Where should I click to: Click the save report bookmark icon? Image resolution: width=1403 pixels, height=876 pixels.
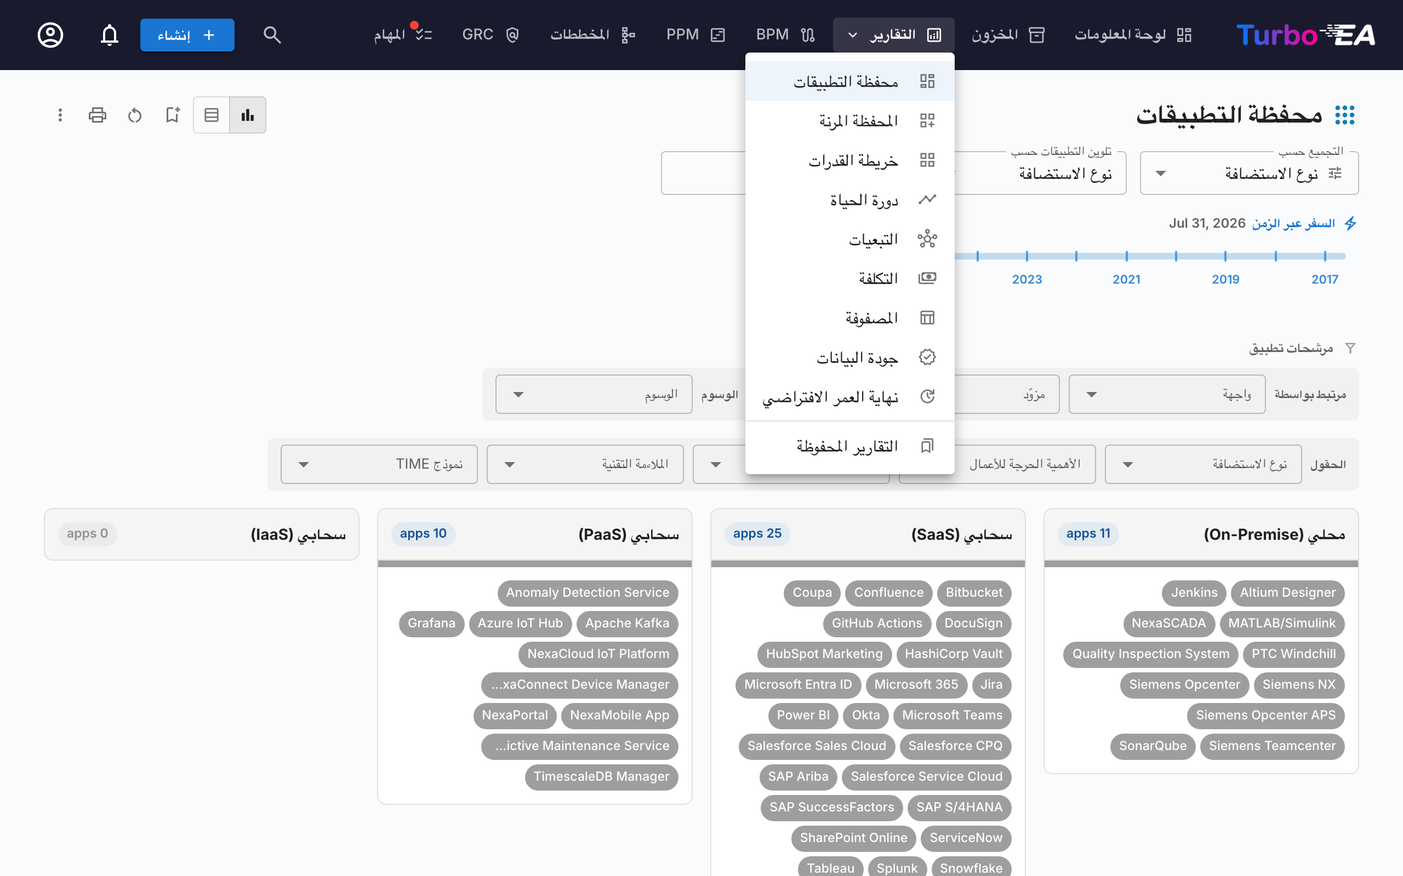pyautogui.click(x=172, y=115)
